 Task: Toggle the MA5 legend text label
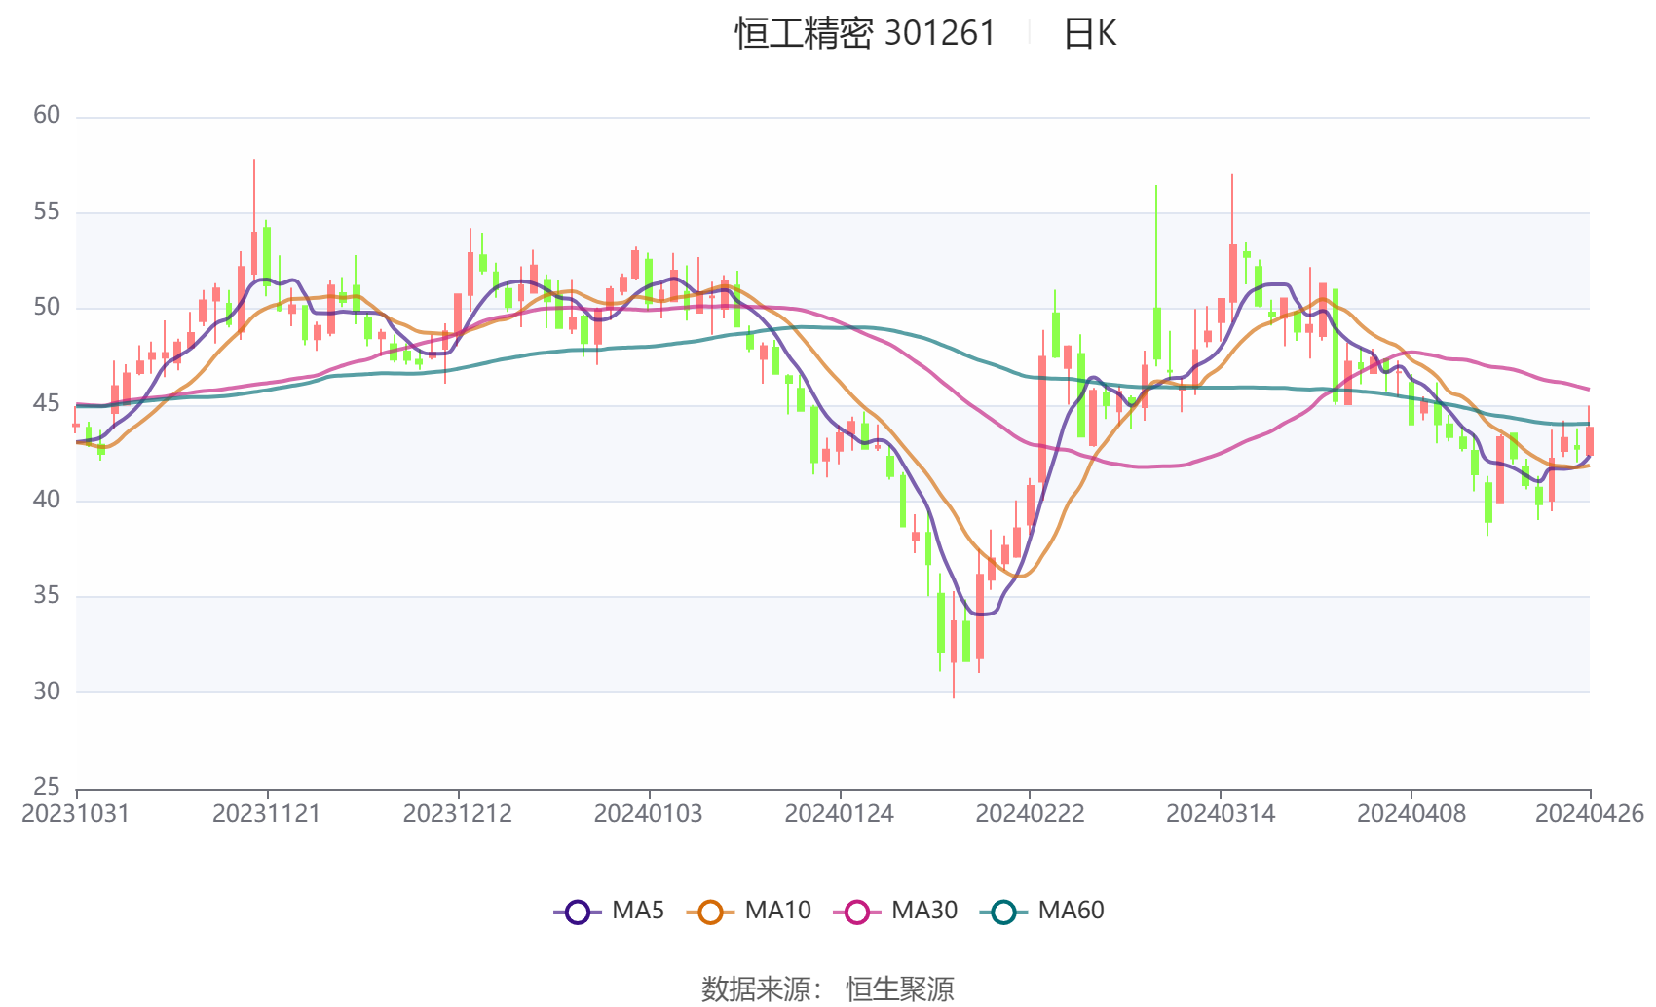[x=638, y=911]
